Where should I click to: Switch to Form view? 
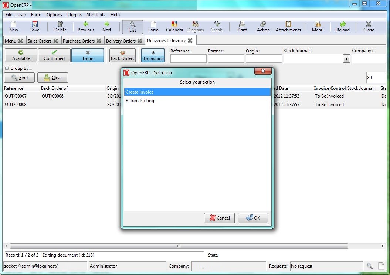[x=153, y=27]
